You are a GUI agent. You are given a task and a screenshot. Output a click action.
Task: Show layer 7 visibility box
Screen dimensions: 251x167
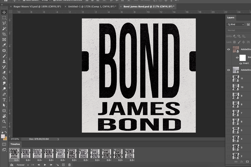[x=228, y=113]
